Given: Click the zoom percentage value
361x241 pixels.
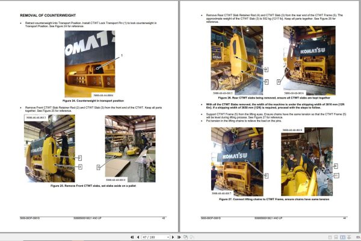Looking at the screenshot, I should [358, 237].
